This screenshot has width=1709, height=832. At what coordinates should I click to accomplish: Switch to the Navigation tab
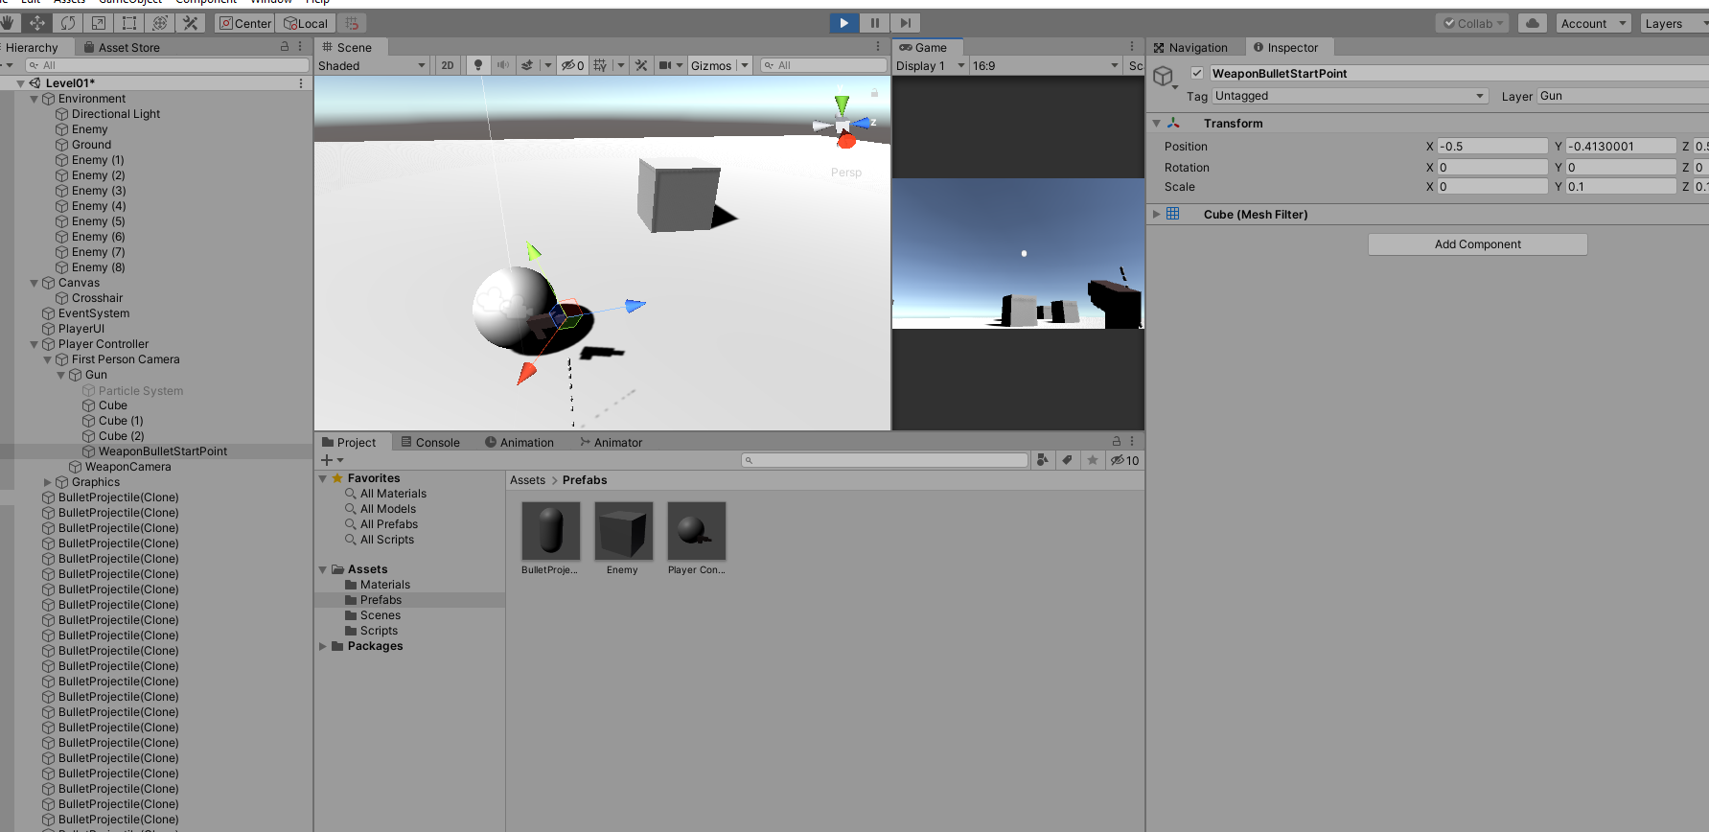1190,47
